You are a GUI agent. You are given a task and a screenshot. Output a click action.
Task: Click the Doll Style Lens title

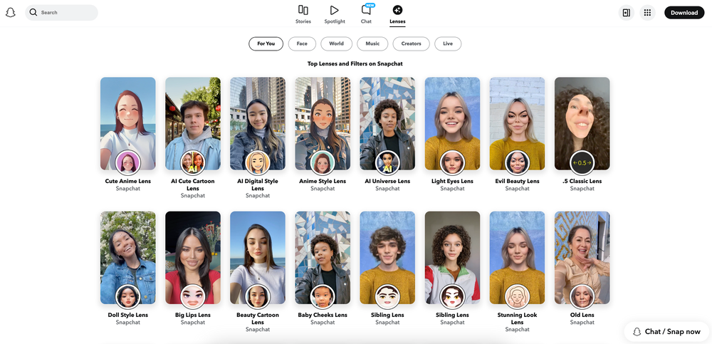tap(128, 316)
